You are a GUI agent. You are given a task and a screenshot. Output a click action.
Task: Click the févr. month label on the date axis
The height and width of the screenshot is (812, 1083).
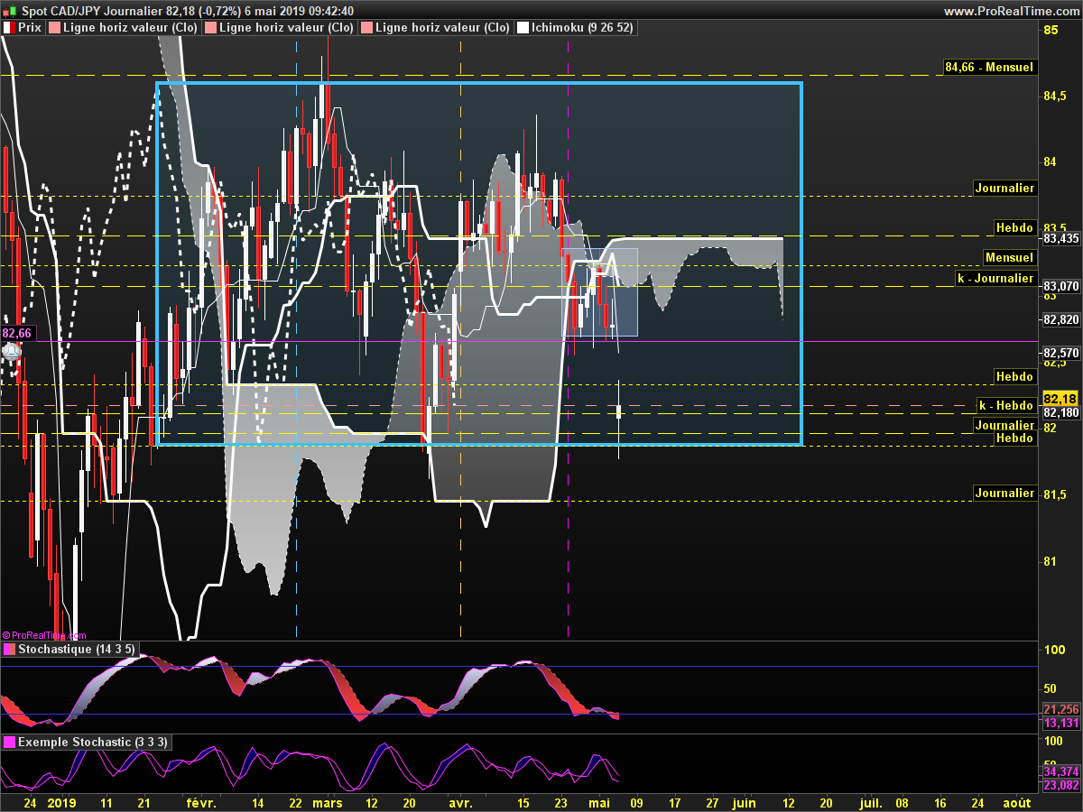(200, 801)
